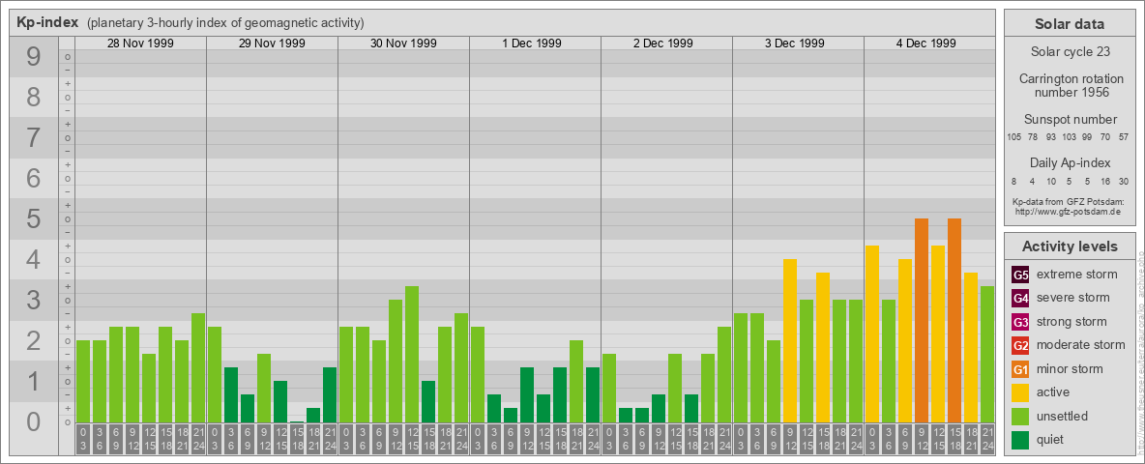1145x464 pixels.
Task: Click the '1 Dec 1999' date header
Action: click(x=532, y=43)
